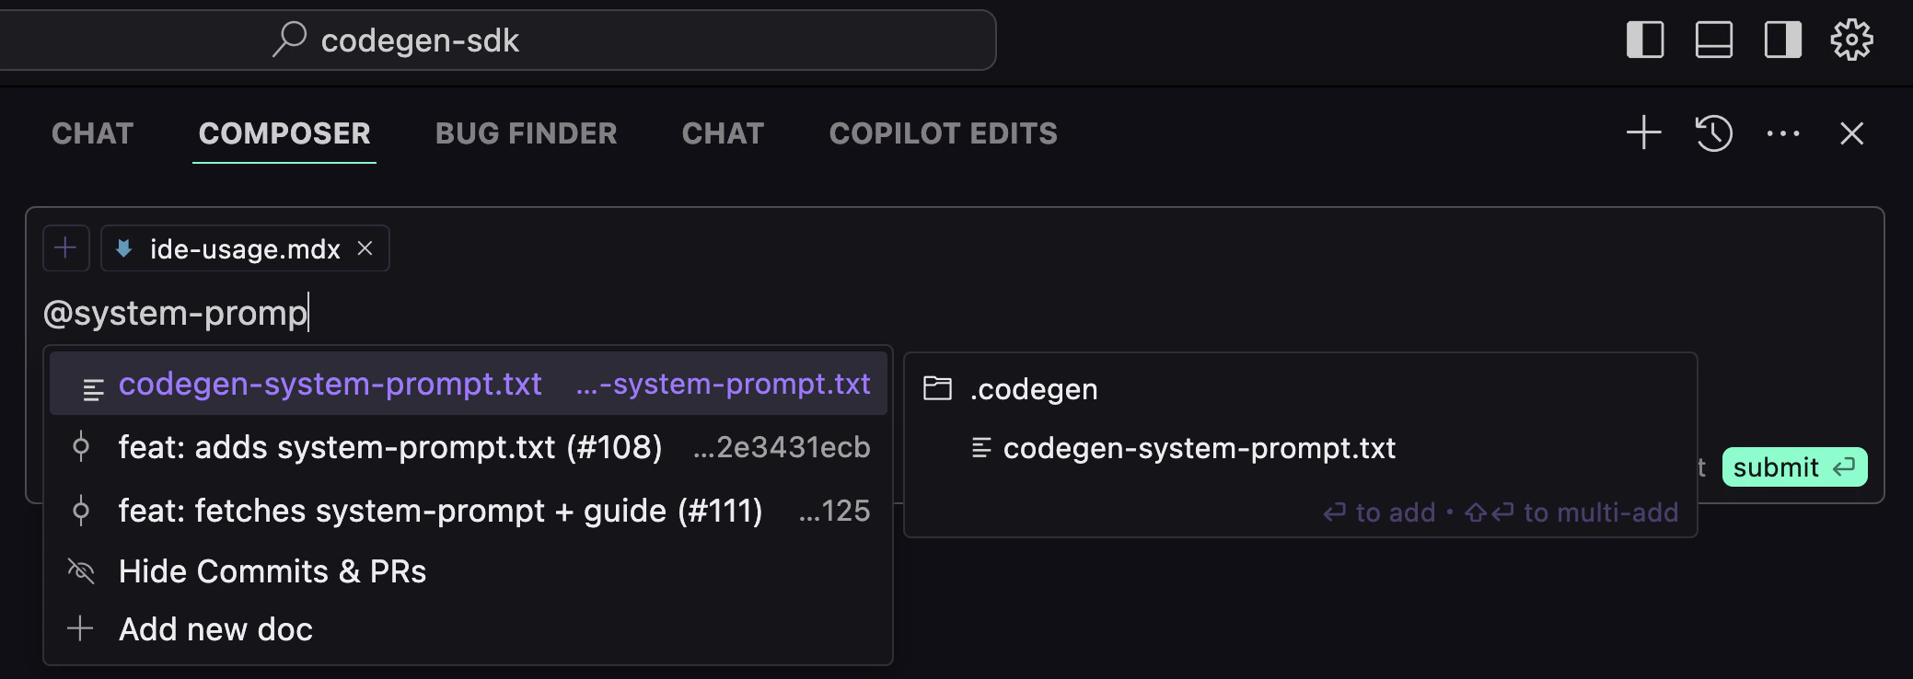Add context with the small plus button
This screenshot has height=679, width=1913.
pos(65,248)
